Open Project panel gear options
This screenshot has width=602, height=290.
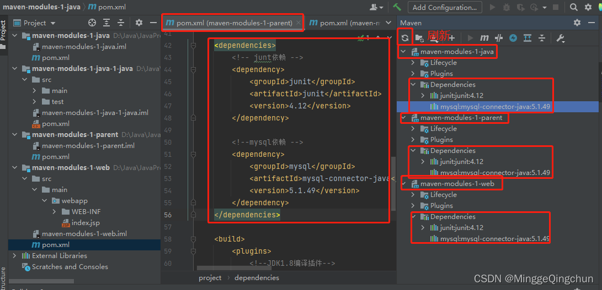(139, 23)
